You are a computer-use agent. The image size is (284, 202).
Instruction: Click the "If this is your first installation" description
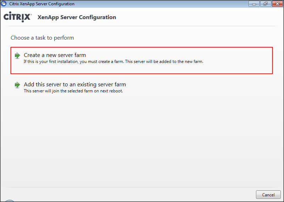coord(113,62)
